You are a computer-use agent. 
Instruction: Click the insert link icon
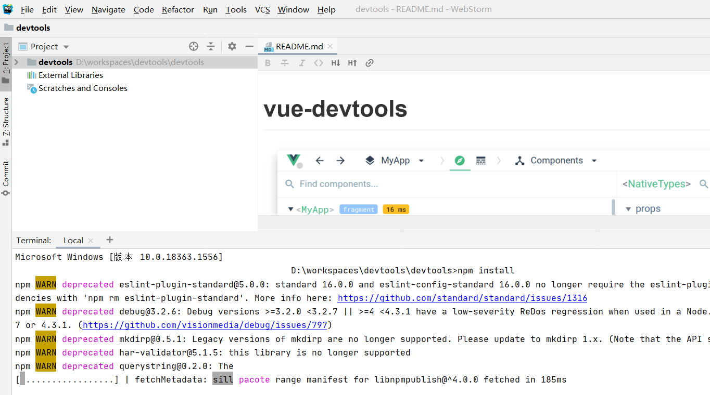tap(370, 63)
